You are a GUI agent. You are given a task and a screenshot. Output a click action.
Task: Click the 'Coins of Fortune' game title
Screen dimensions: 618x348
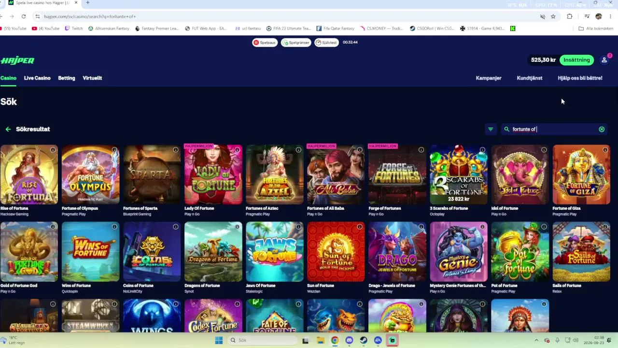point(138,286)
